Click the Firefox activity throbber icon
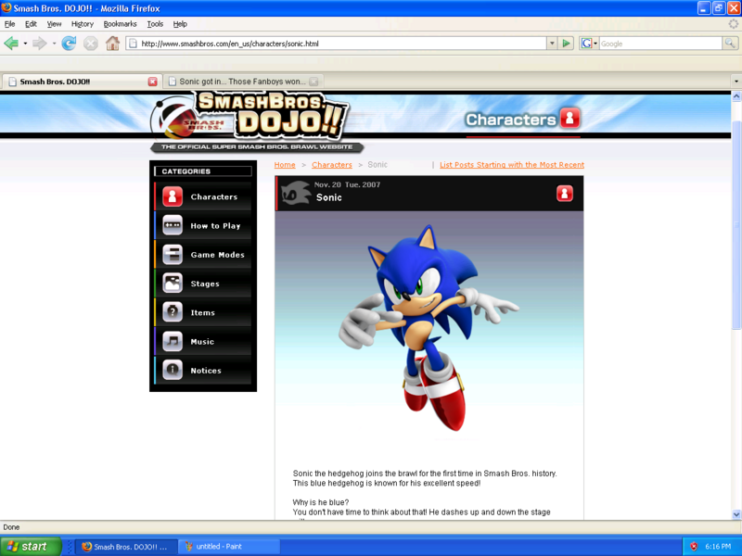742x556 pixels. point(733,24)
